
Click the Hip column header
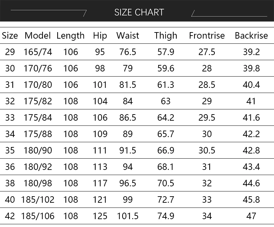(100, 36)
